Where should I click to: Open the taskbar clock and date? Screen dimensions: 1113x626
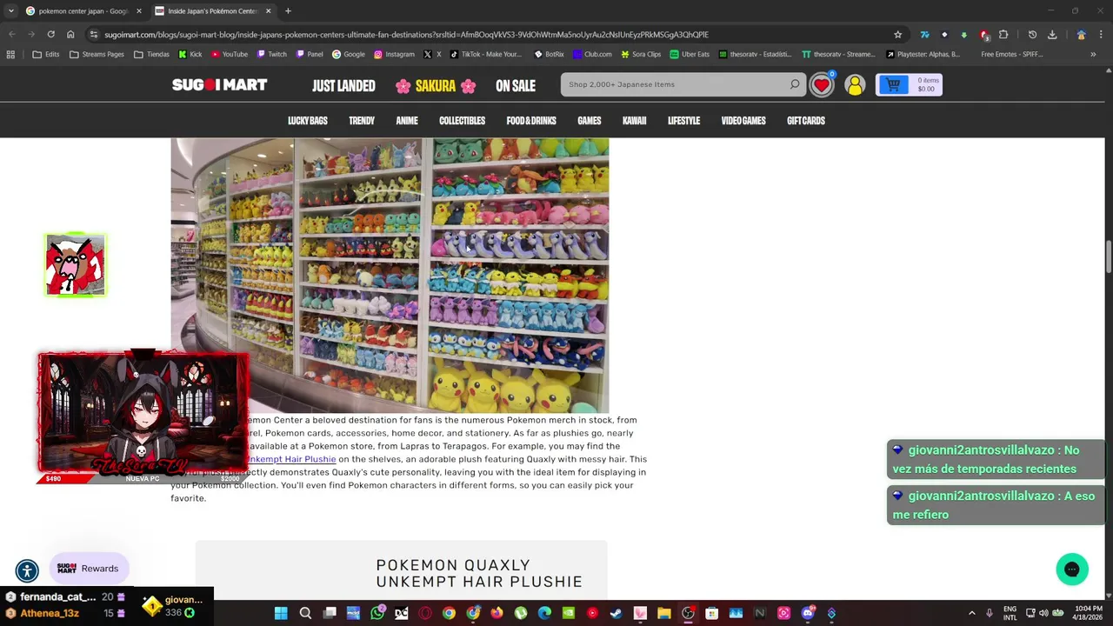[1088, 613]
